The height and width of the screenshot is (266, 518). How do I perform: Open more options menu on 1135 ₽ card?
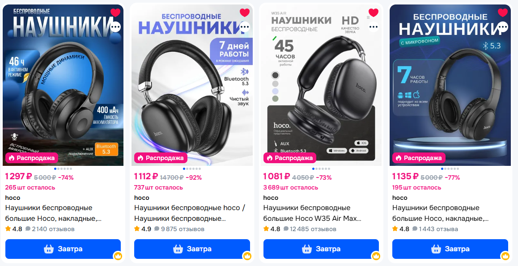503,27
